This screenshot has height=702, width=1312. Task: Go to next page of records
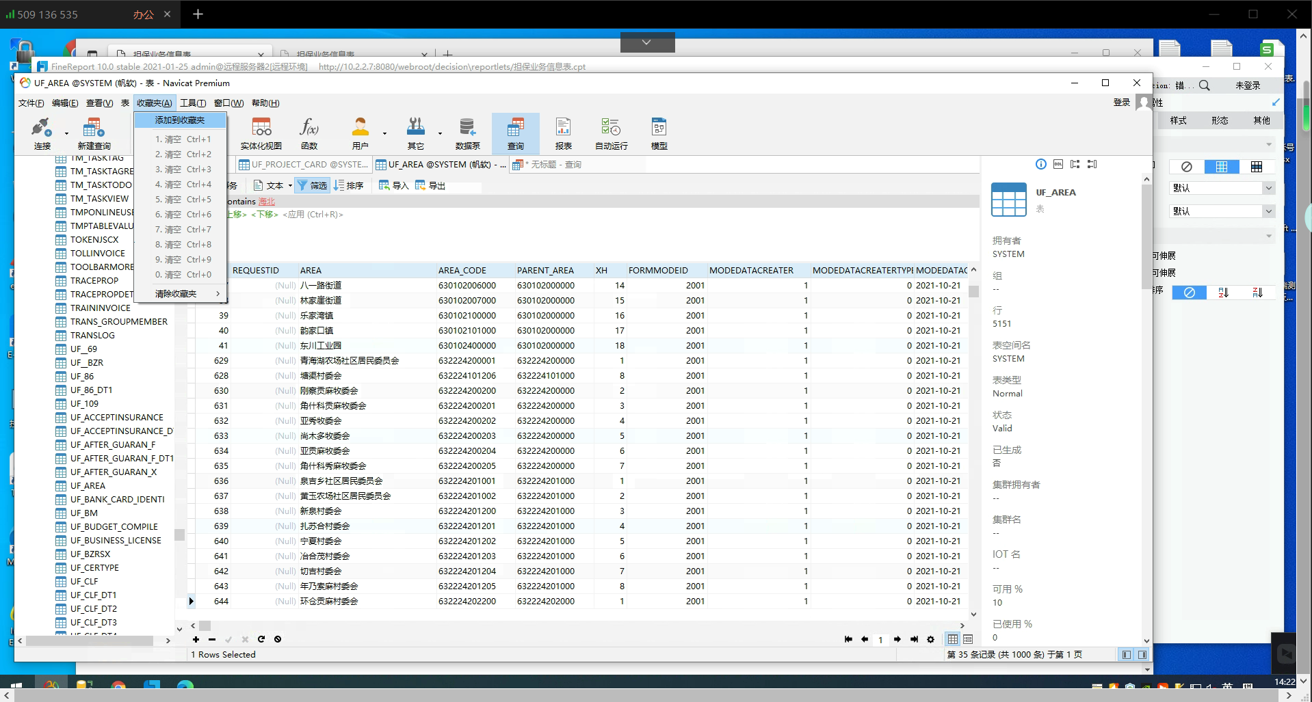(x=897, y=639)
